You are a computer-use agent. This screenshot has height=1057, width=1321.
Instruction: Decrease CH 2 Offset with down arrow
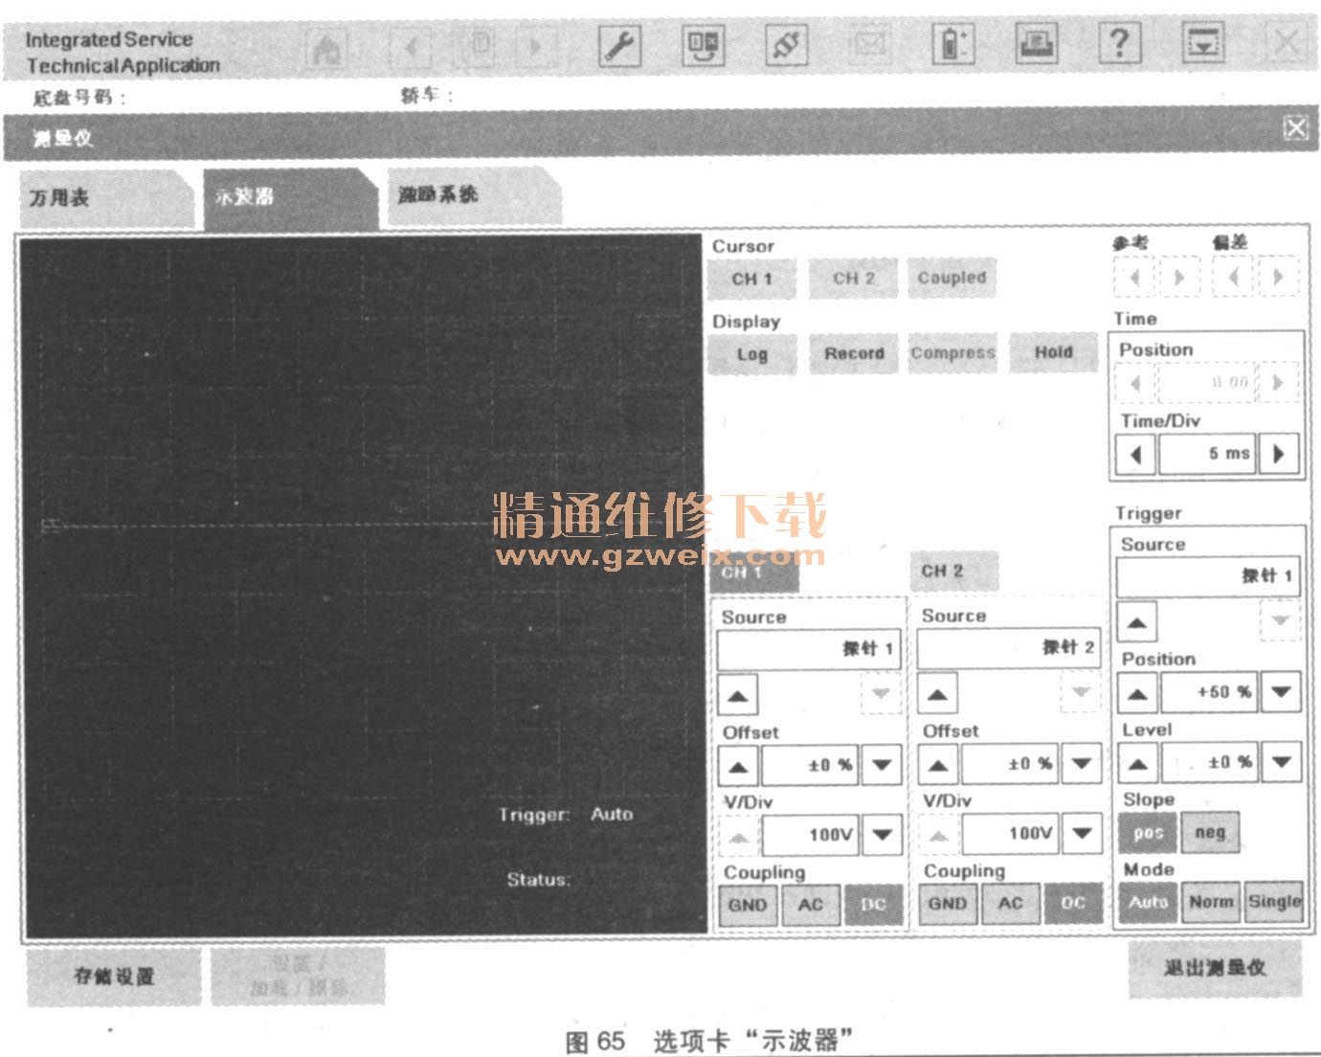[1082, 764]
